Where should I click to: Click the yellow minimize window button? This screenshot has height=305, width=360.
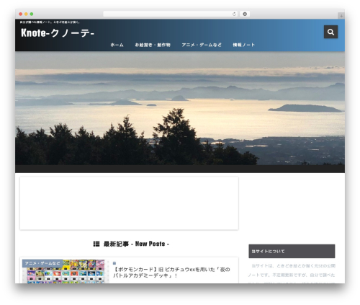(x=26, y=14)
